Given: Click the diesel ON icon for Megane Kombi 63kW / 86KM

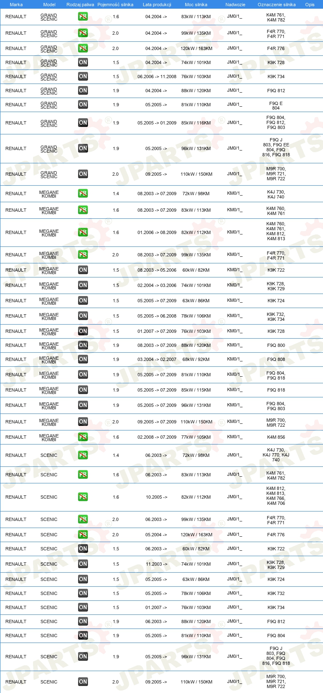Looking at the screenshot, I should pos(83,301).
